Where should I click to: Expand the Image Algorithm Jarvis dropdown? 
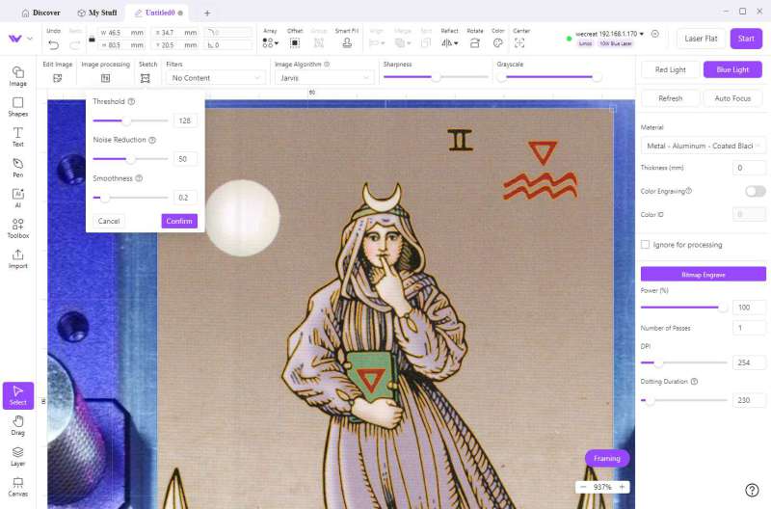pos(324,78)
